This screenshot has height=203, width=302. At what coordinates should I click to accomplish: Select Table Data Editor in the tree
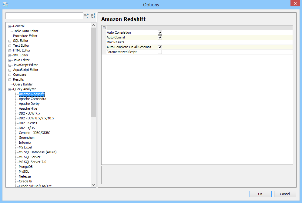click(25, 31)
